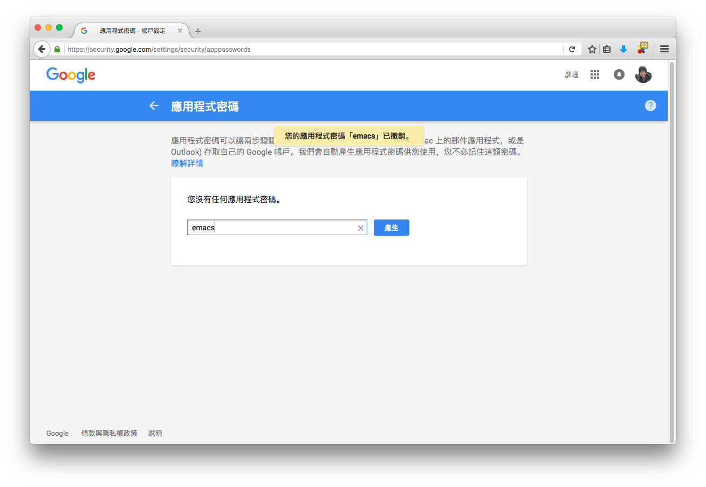Open the 條款與隱私權政策 footer link
Viewport: 706px width, 487px height.
coord(109,433)
